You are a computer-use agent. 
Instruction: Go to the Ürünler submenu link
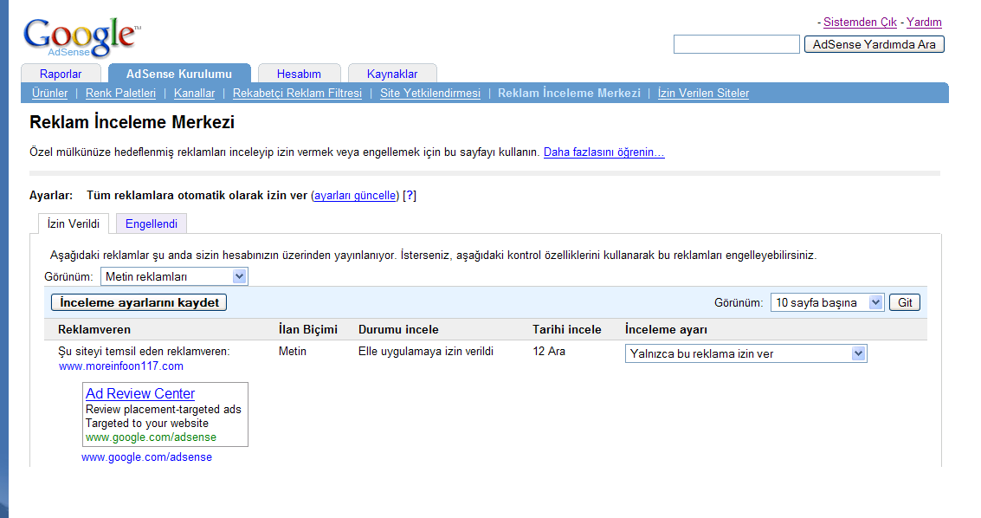pyautogui.click(x=49, y=94)
